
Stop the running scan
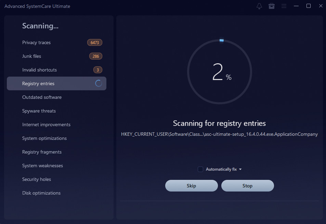click(x=247, y=186)
